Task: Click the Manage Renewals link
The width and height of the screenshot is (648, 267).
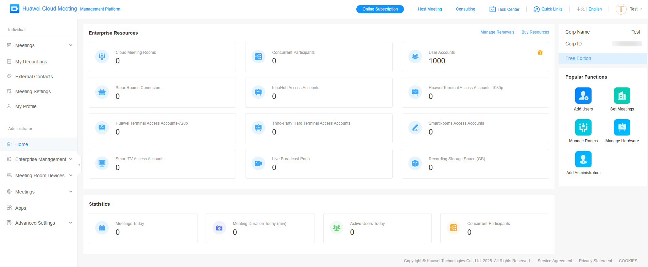Action: point(497,32)
